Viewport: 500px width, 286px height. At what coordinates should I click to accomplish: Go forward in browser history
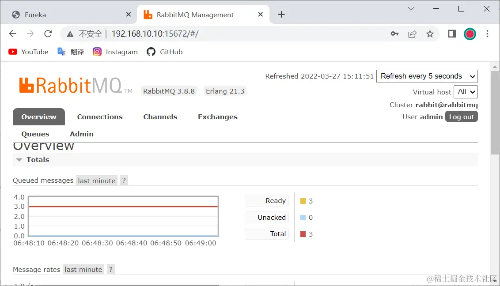30,34
